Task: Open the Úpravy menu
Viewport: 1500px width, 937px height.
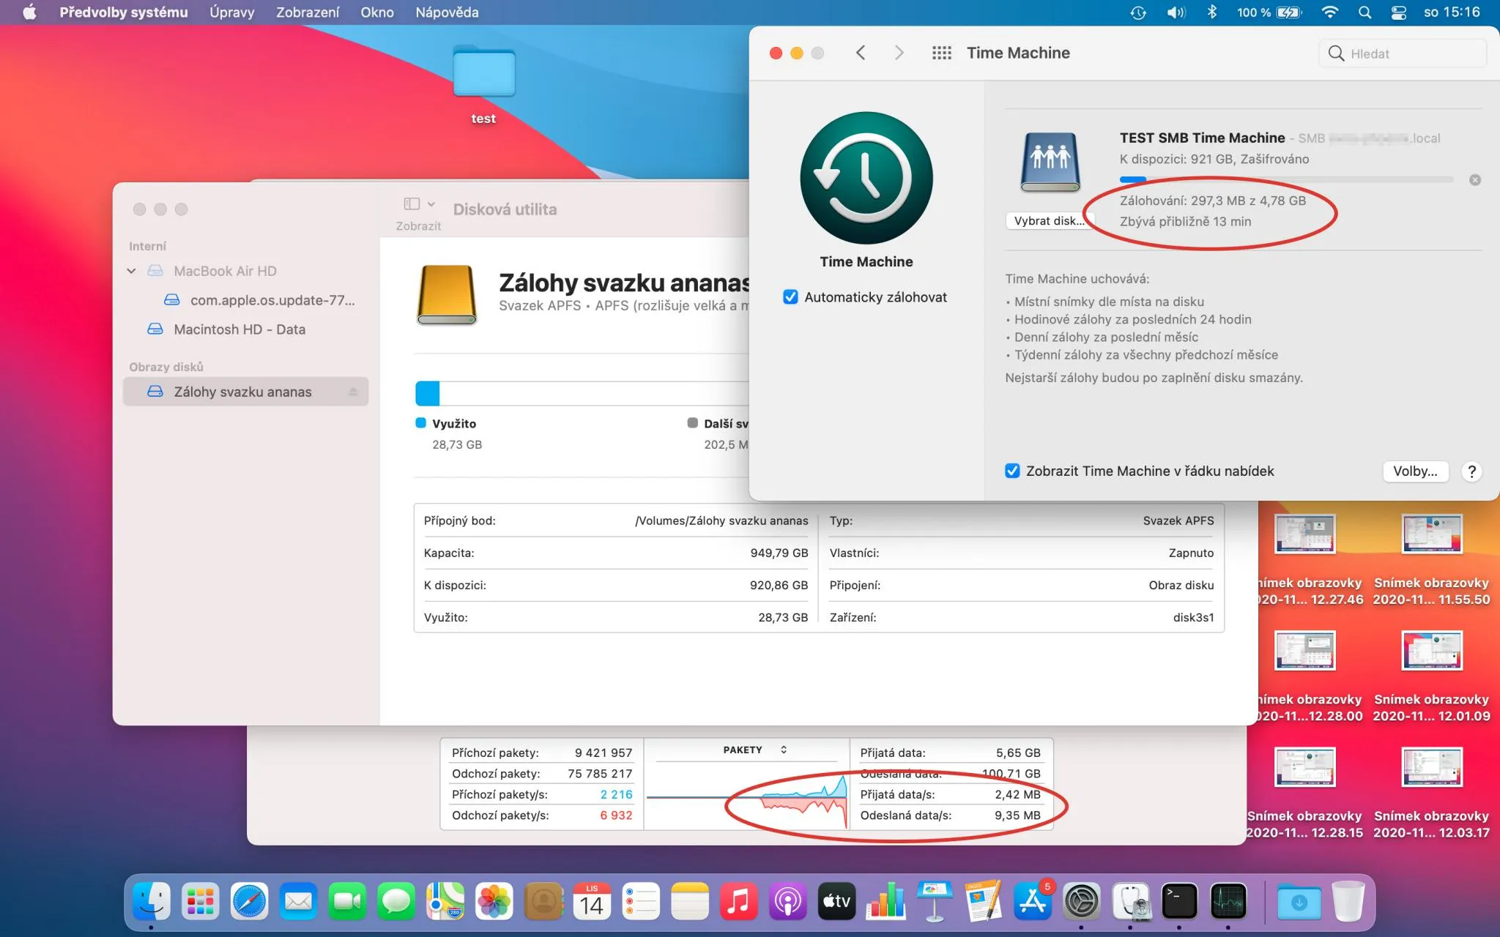Action: click(232, 12)
